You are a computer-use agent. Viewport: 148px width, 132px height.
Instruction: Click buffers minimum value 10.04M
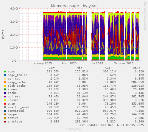point(82,97)
